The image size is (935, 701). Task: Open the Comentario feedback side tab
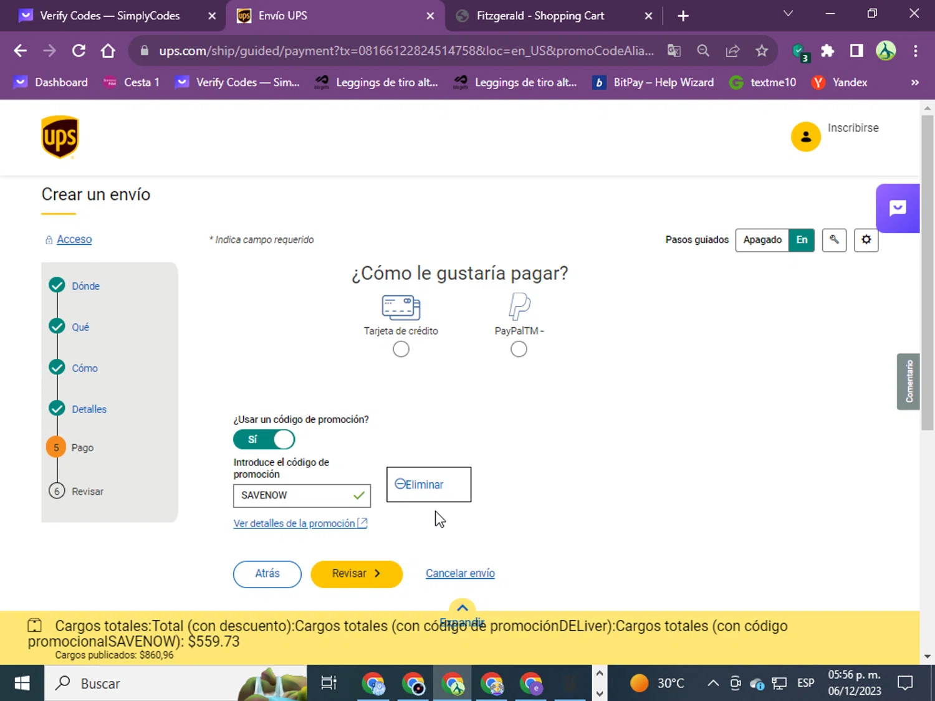coord(909,381)
